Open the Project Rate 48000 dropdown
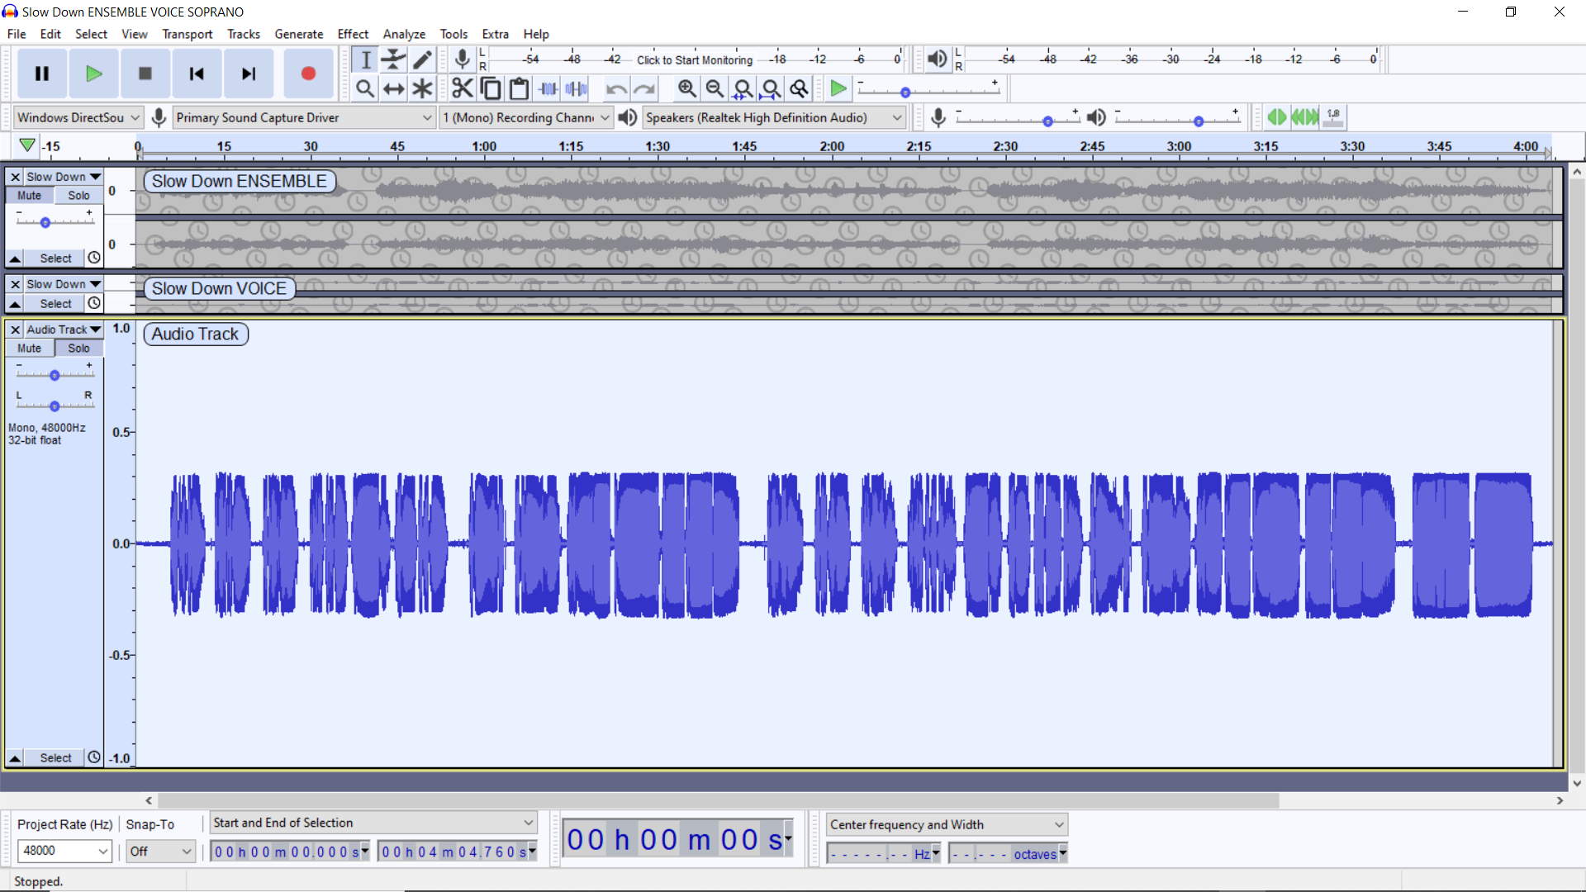 click(x=103, y=851)
